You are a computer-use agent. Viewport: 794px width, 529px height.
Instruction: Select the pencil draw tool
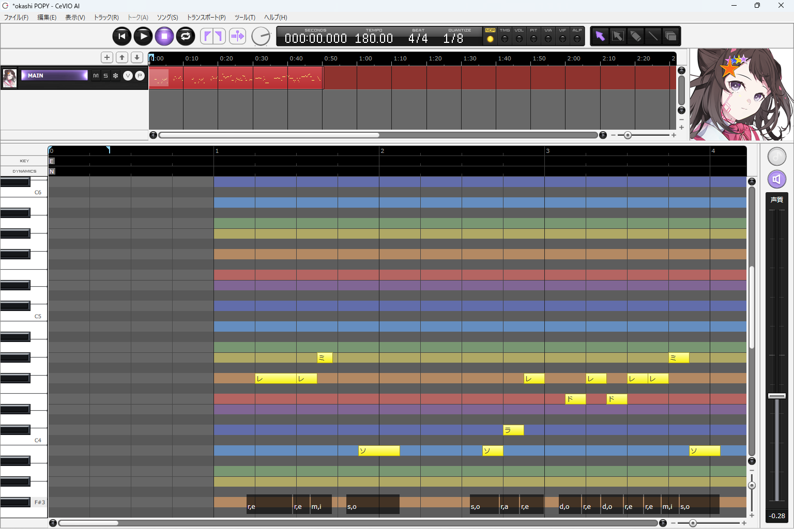coord(635,36)
